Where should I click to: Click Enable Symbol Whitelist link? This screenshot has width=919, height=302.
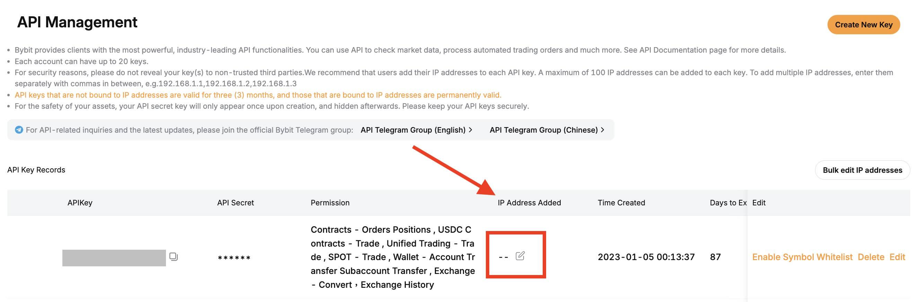(802, 257)
